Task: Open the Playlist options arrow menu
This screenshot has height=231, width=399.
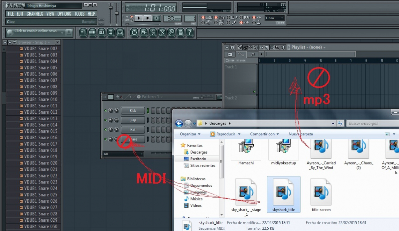Action: pos(227,47)
